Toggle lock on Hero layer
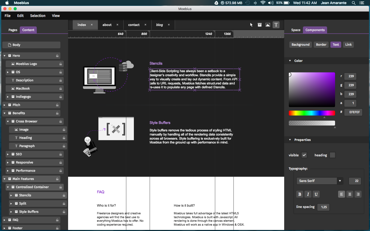The image size is (370, 231). pyautogui.click(x=57, y=56)
